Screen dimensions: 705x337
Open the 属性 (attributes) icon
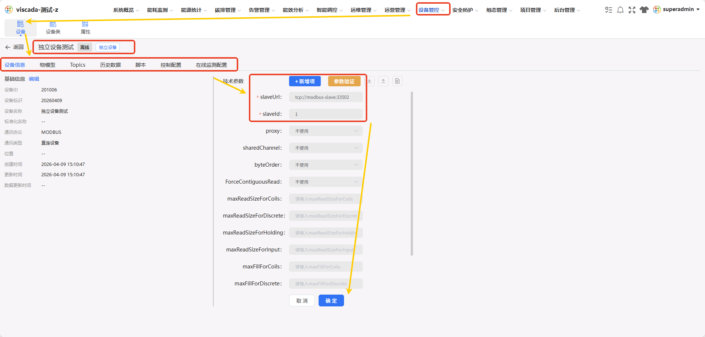point(85,24)
